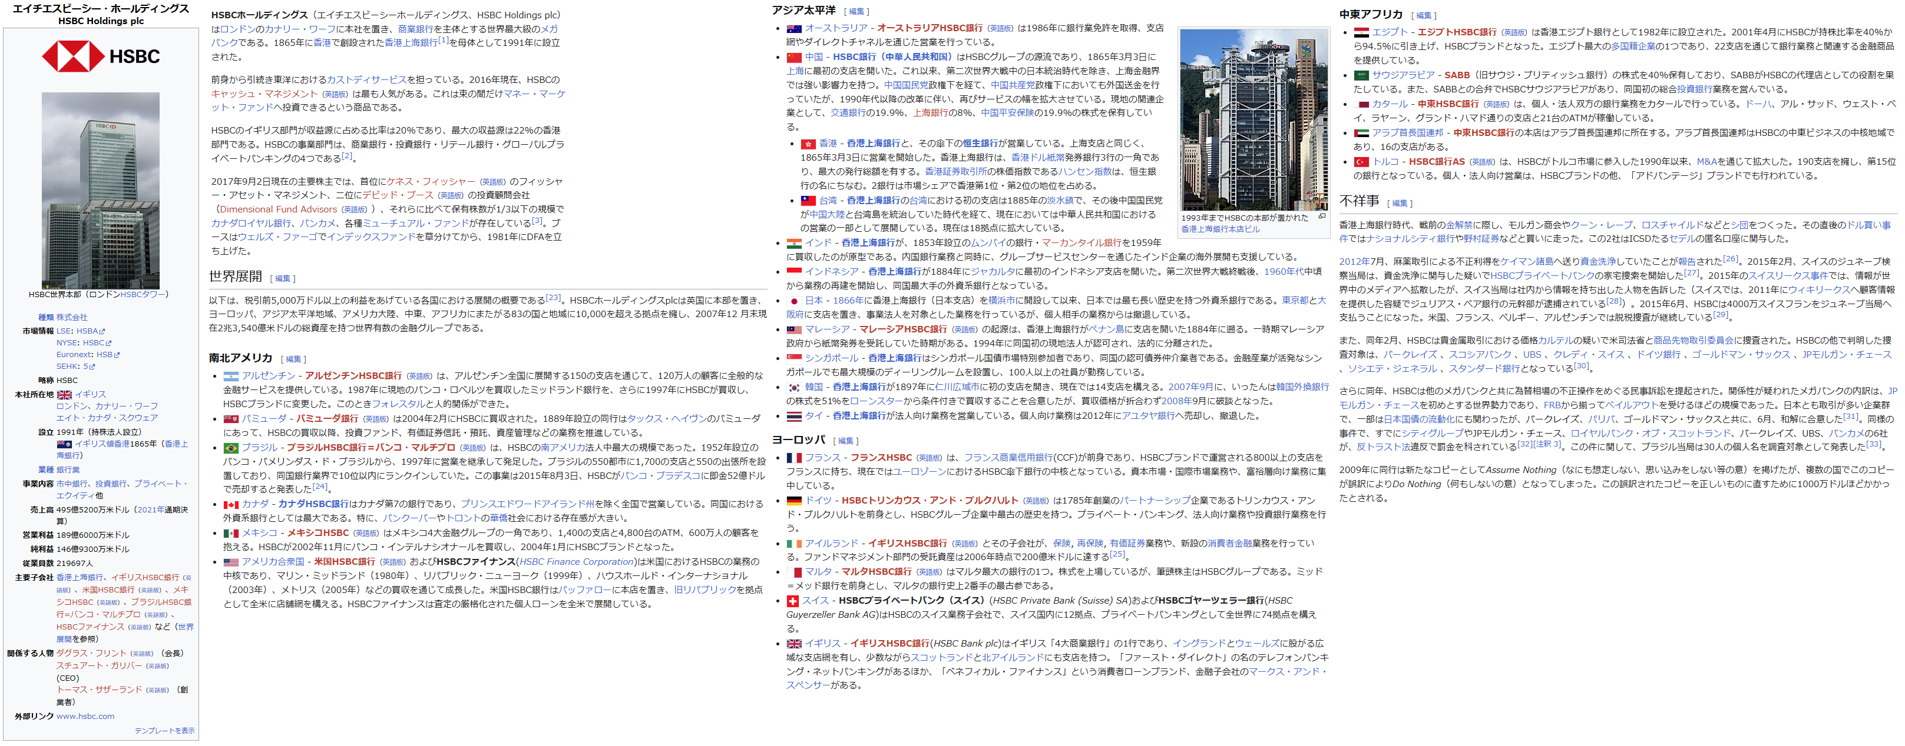Click the Indonesia flag icon
The height and width of the screenshot is (746, 1905).
(x=793, y=272)
